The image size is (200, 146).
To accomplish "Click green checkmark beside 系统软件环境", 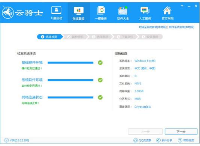I will (x=100, y=80).
